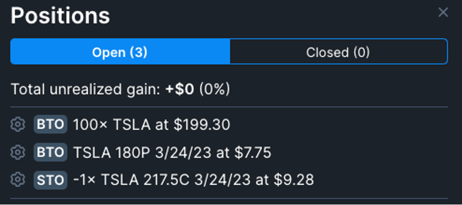Click the BTO badge on TSLA stock row
This screenshot has height=205, width=462.
(x=50, y=124)
